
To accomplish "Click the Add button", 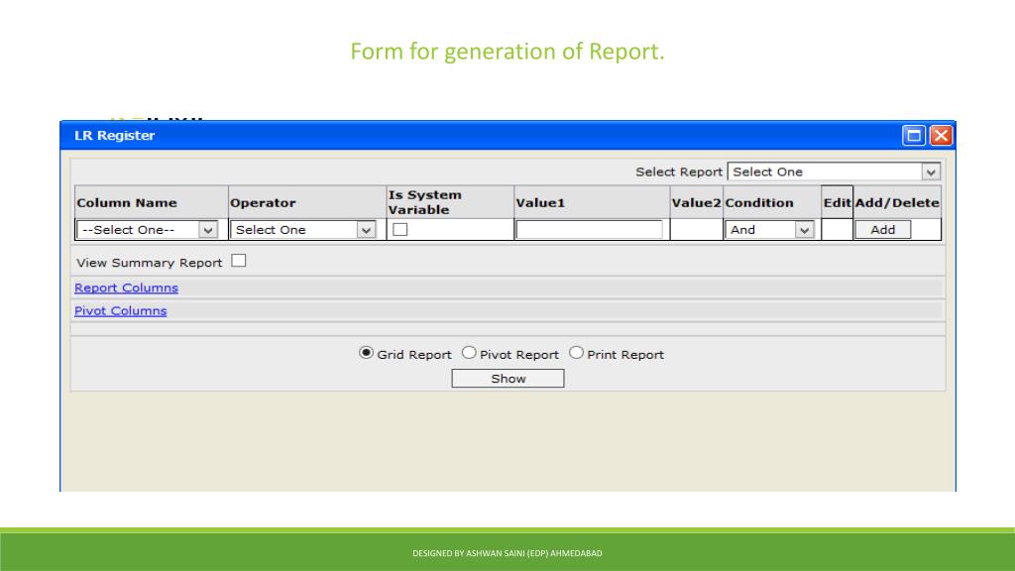I will [882, 230].
